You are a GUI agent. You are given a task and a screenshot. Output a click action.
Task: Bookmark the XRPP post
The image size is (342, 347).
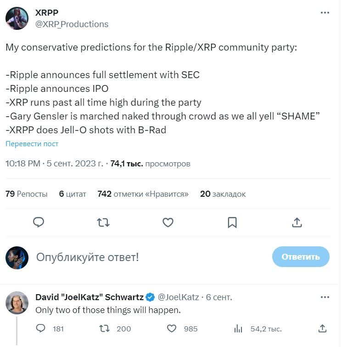click(x=232, y=222)
